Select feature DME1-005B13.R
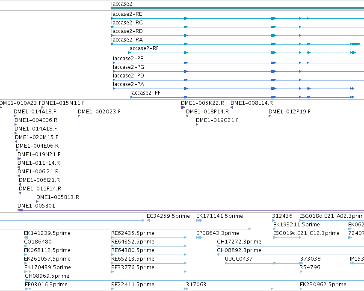 58,197
